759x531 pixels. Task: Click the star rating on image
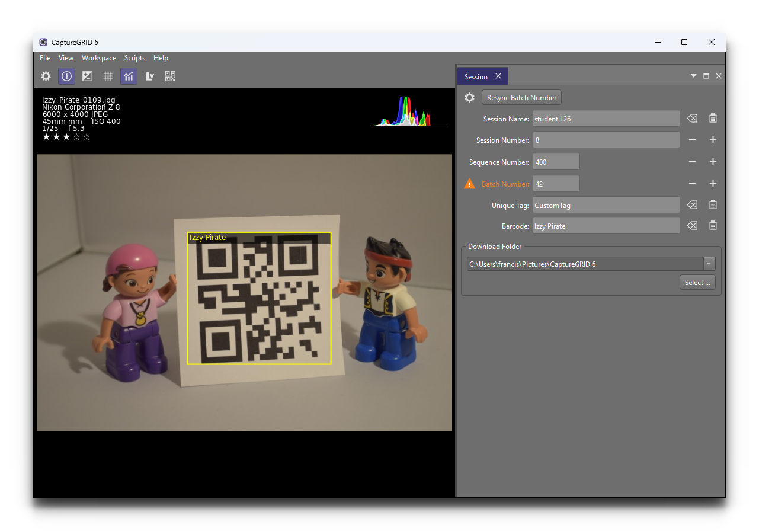(66, 137)
